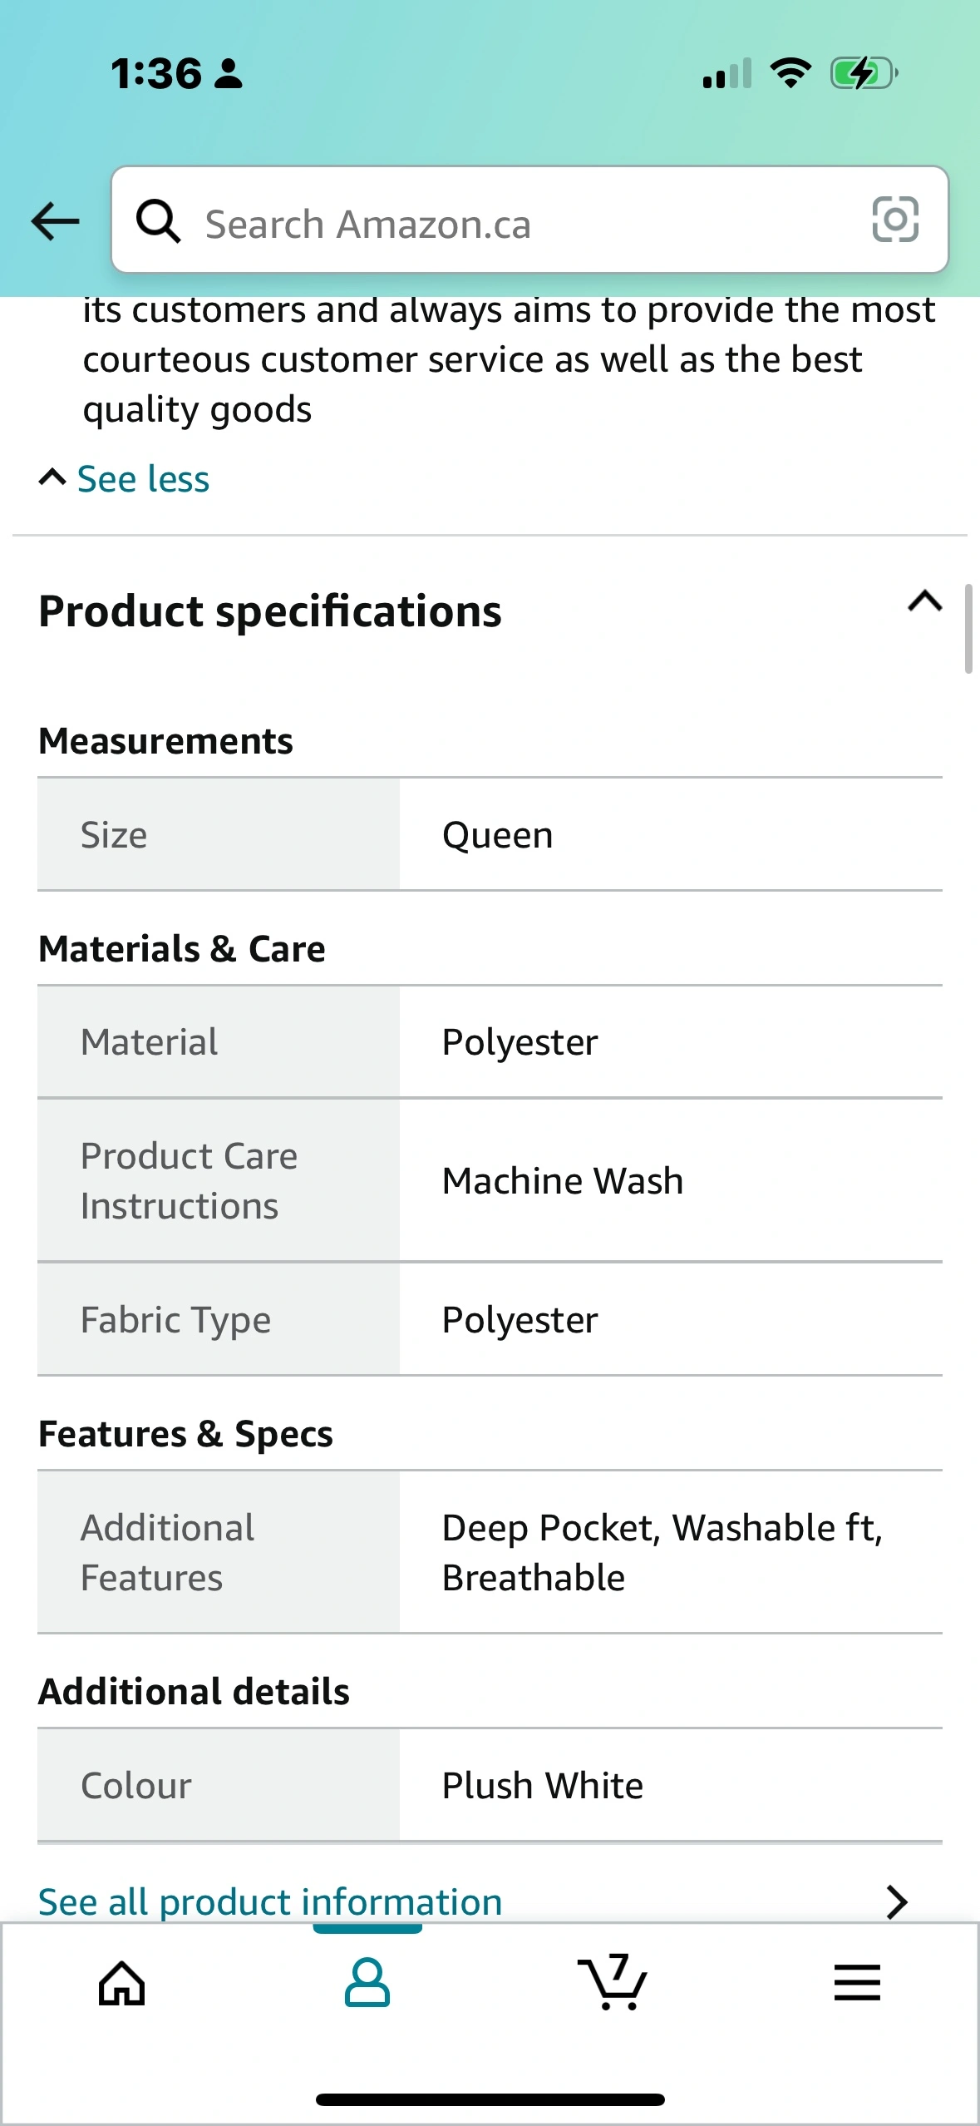Tap the Wi-Fi status icon
This screenshot has height=2126, width=980.
[790, 73]
